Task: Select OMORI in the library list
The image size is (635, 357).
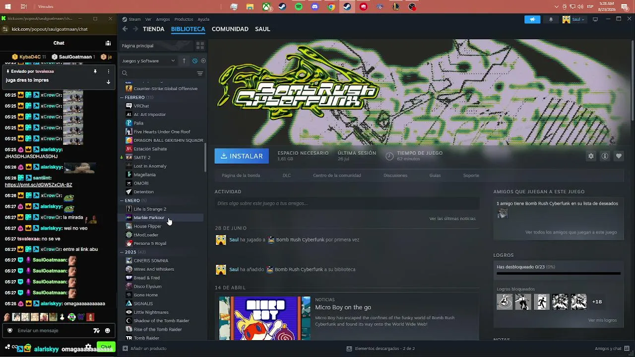Action: click(141, 183)
